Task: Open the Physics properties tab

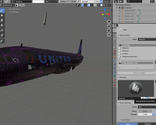Action: (115, 68)
